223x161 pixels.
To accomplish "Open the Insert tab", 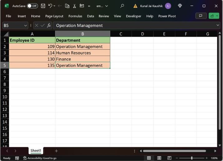I will [x=22, y=16].
